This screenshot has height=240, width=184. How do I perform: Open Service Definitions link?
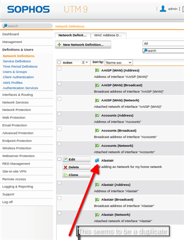coord(17,61)
